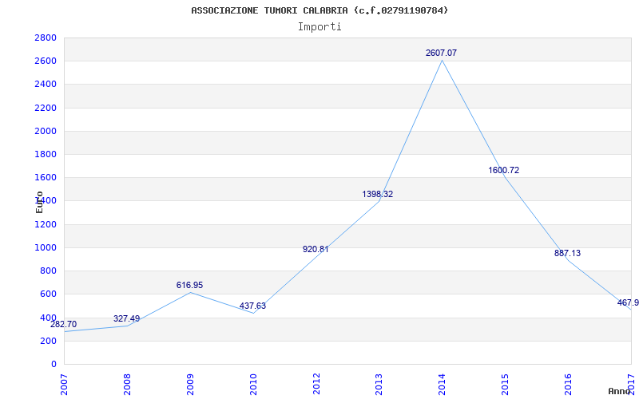Click the Anno axis title
This screenshot has height=399, width=639.
pos(620,391)
